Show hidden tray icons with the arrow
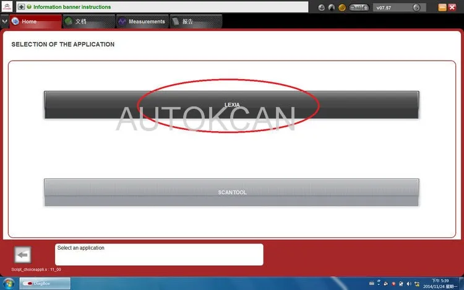This screenshot has height=290, width=464. [x=379, y=283]
